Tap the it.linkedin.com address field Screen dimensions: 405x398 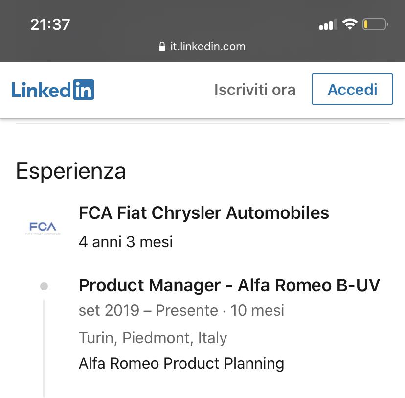(x=202, y=47)
